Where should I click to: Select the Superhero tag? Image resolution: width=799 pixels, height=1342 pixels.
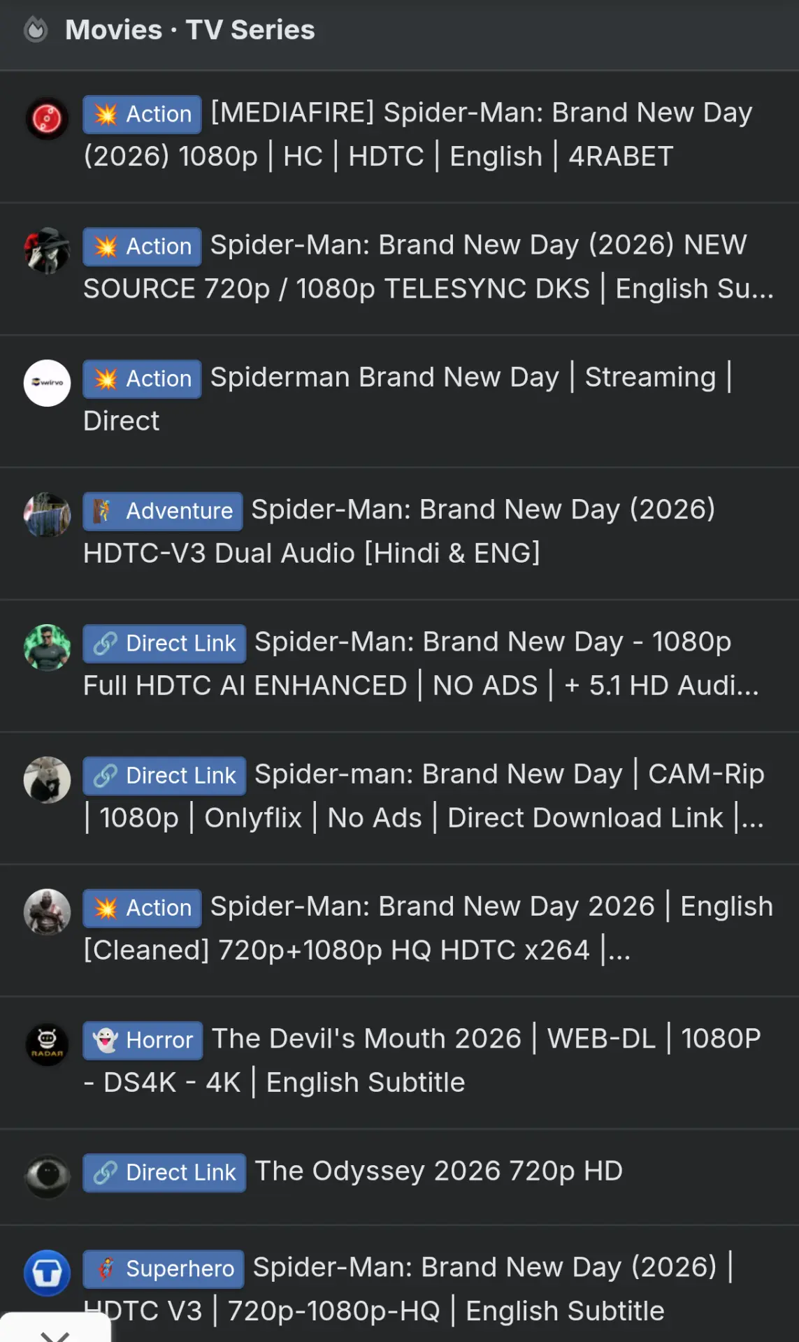pyautogui.click(x=164, y=1269)
